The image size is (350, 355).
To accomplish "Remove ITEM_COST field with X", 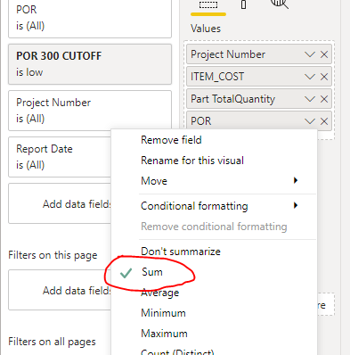I will [324, 77].
